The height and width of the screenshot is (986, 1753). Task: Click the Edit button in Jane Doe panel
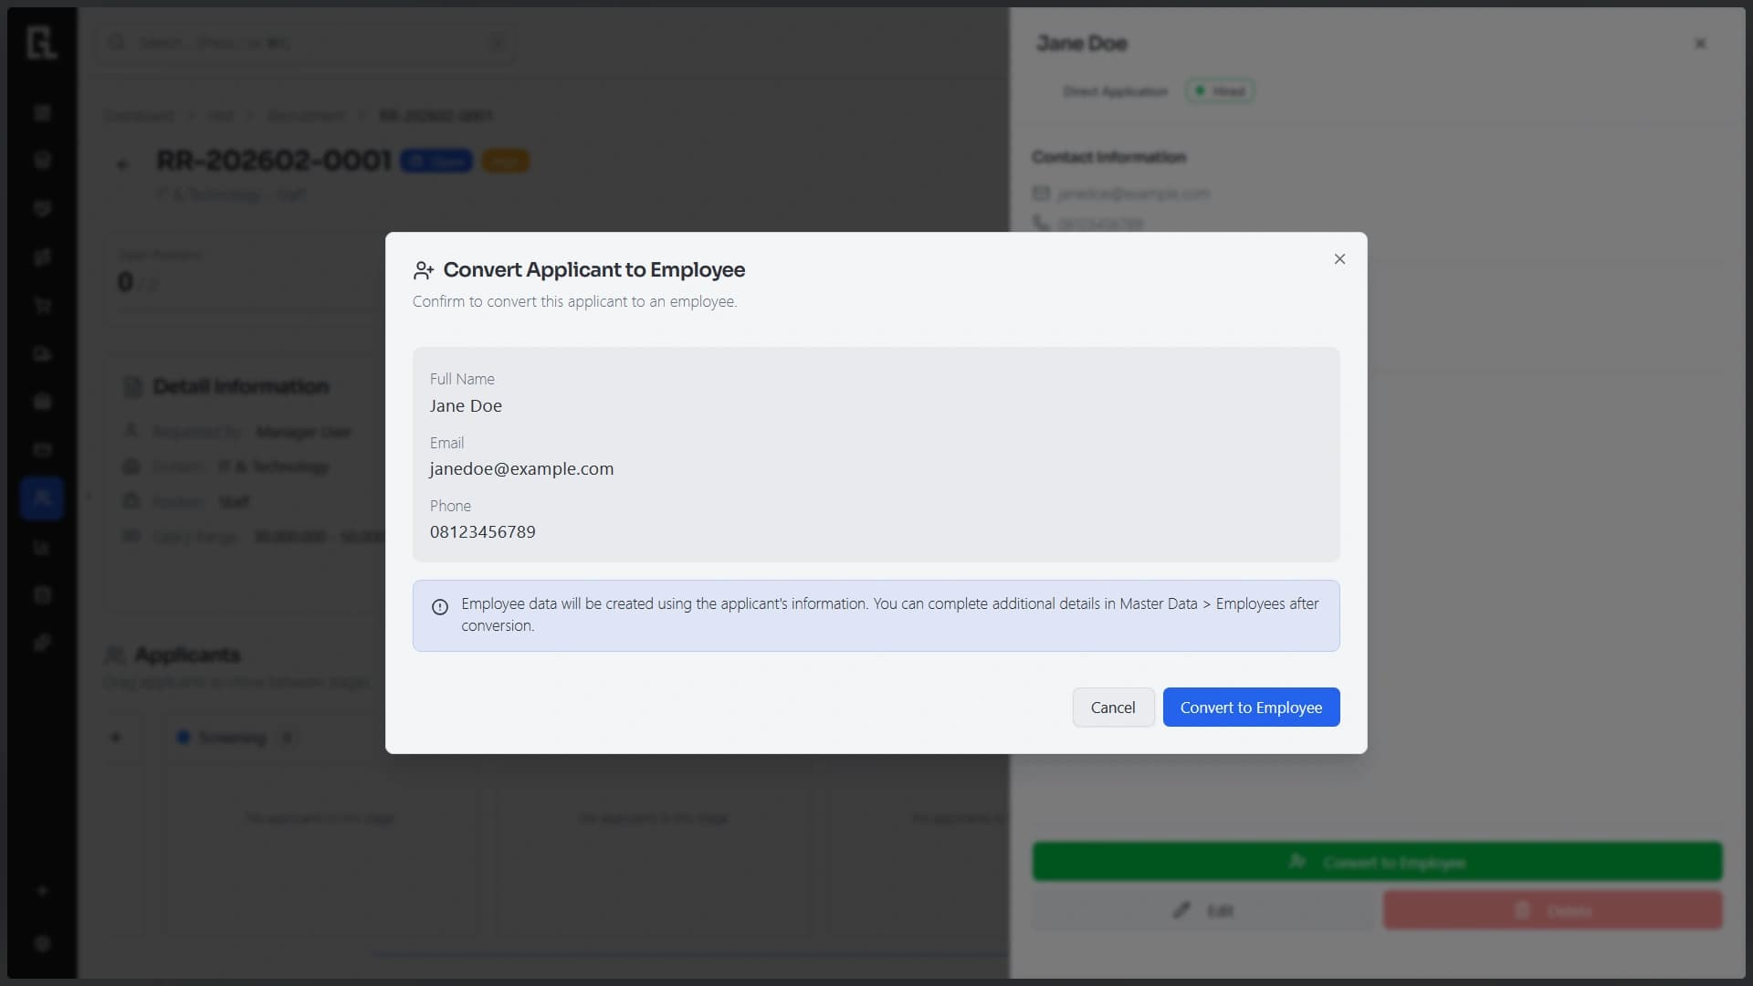[x=1202, y=910]
